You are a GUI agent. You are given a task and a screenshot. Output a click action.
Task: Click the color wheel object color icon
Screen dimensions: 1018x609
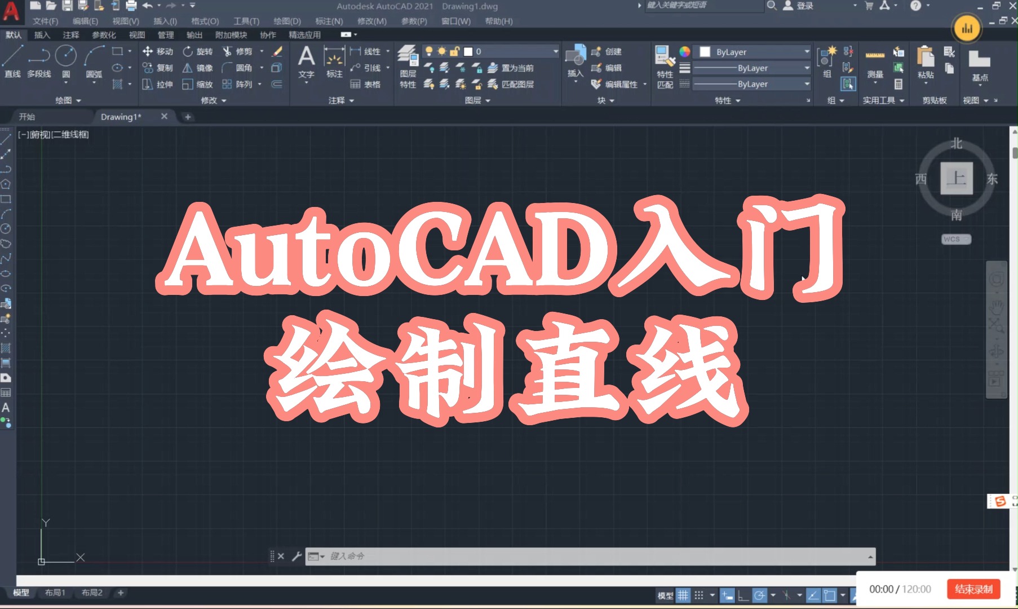[685, 51]
